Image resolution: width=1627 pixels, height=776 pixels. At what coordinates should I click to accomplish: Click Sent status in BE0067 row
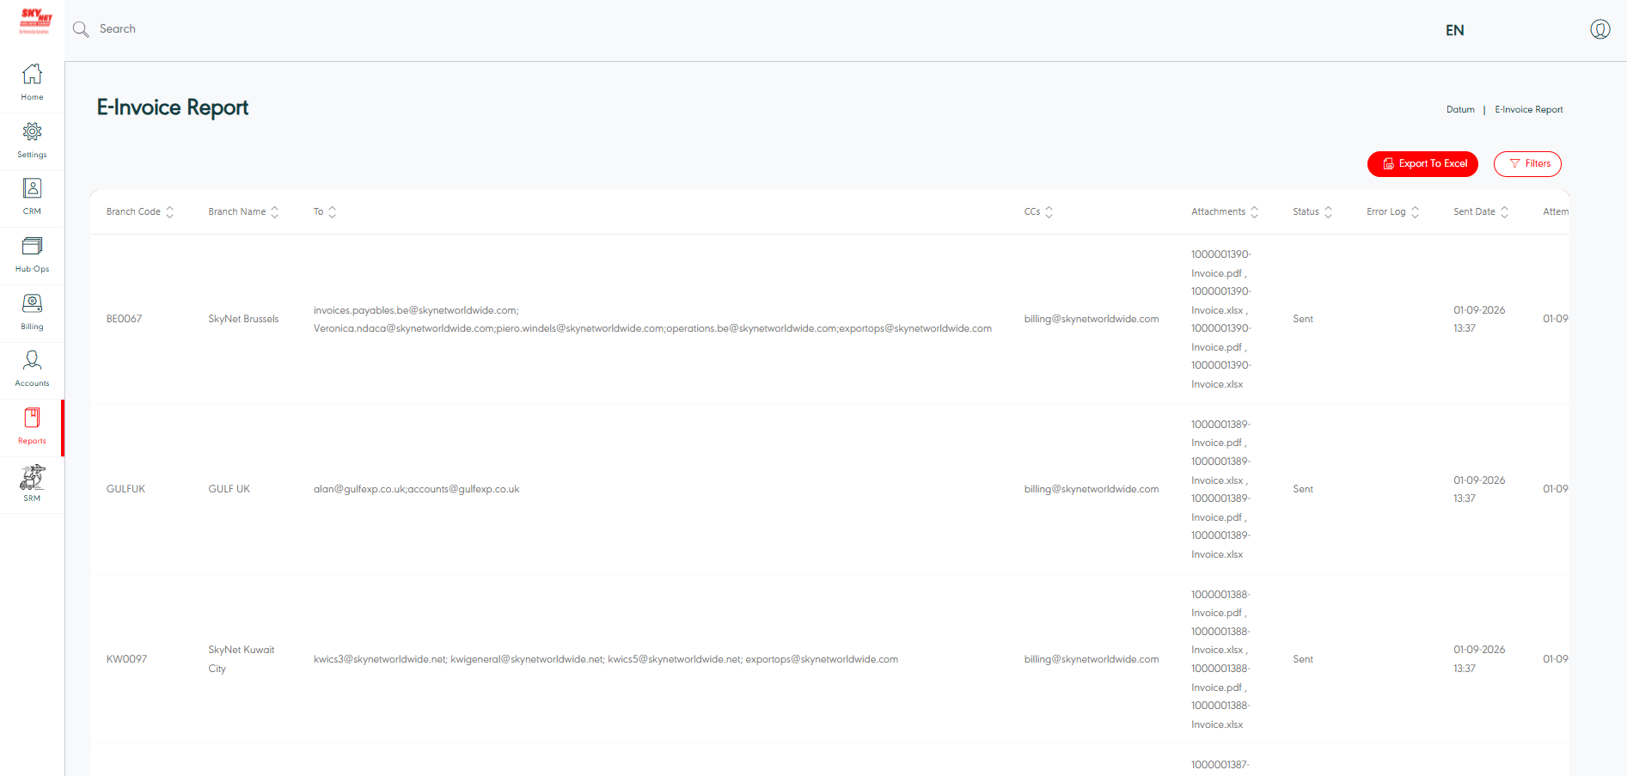1303,319
